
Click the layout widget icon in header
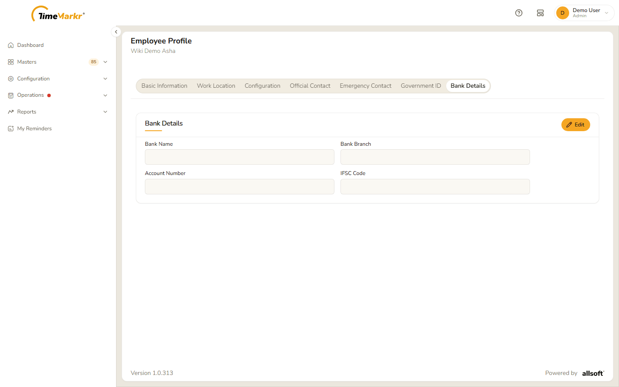click(x=540, y=13)
